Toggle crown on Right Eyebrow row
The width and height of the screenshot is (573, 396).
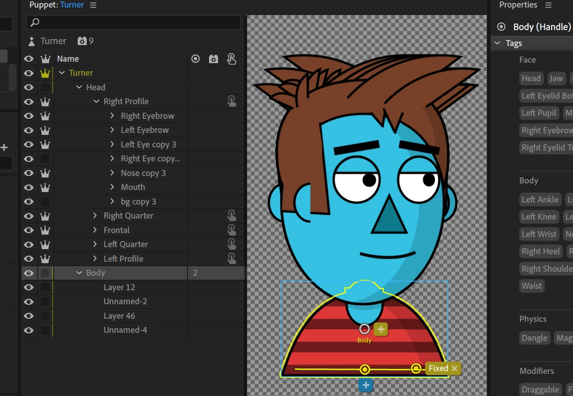(45, 116)
